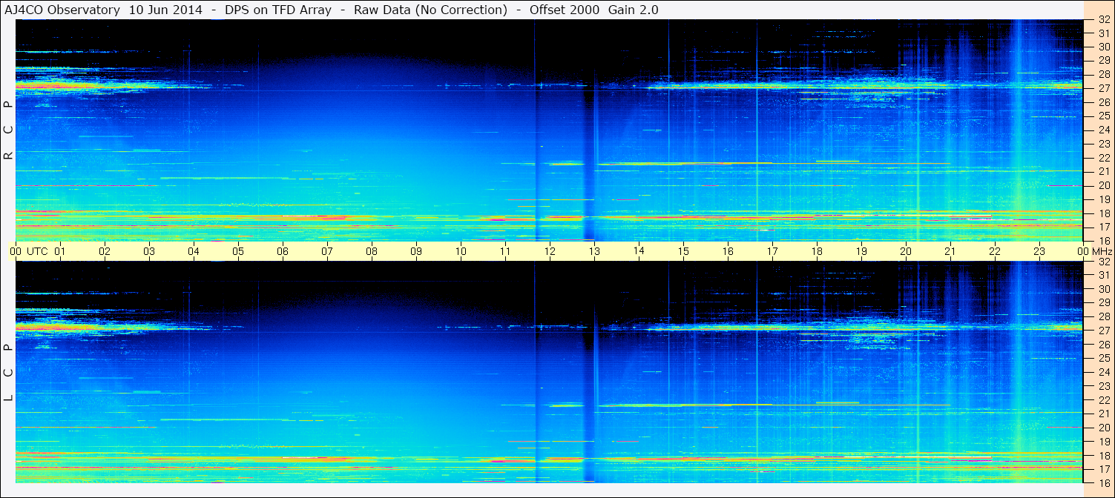
Task: Choose hour 08 on the UTC axis
Action: 372,251
